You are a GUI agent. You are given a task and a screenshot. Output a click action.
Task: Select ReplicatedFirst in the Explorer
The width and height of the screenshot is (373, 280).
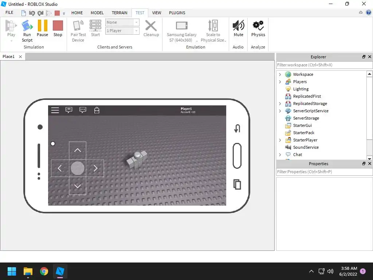(307, 96)
